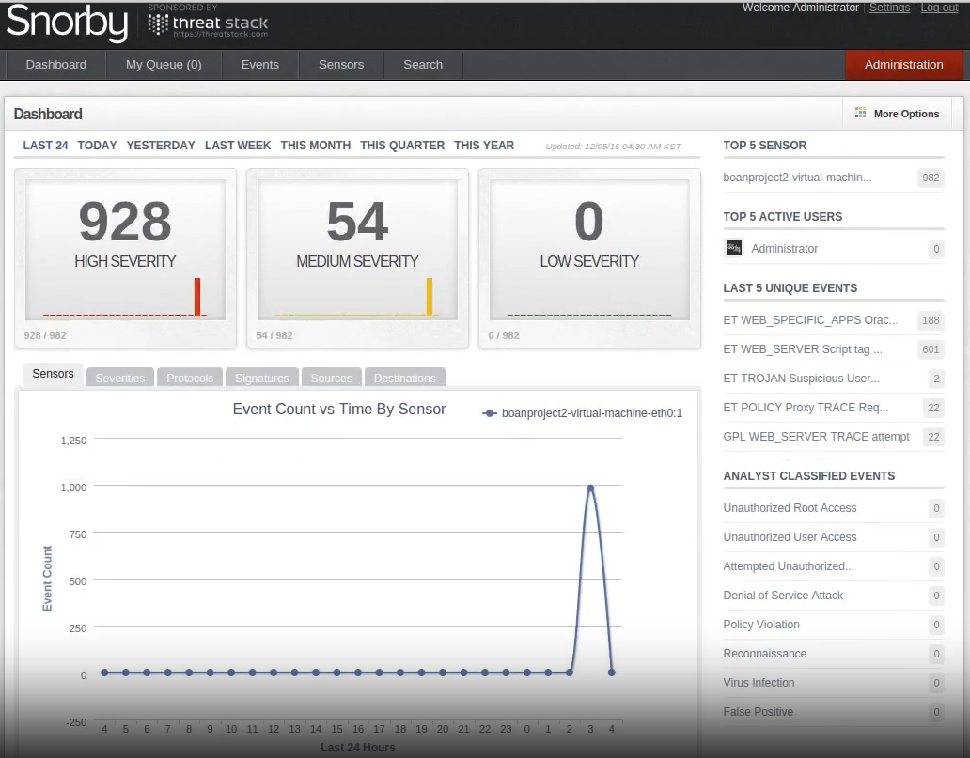Switch to the Sources chart tab

[x=331, y=378]
